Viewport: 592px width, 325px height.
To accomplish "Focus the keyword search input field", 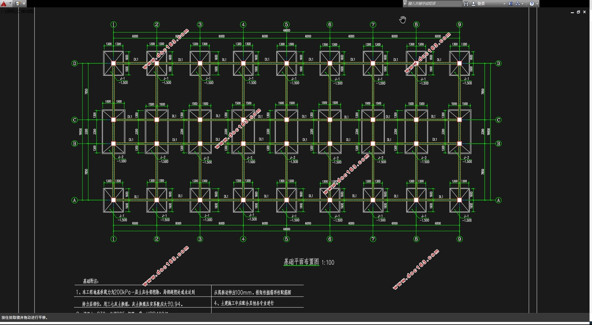I will click(x=434, y=3).
